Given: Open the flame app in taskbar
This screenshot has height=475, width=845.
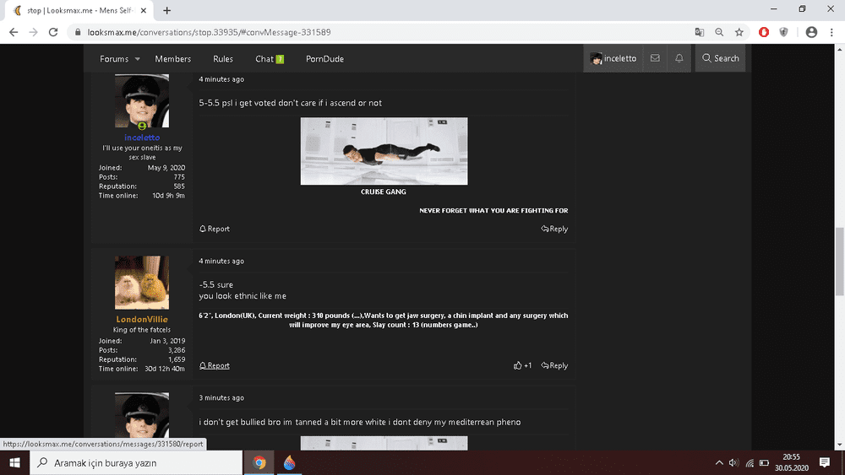Looking at the screenshot, I should (x=289, y=462).
